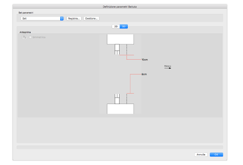The image size is (243, 165).
Task: Click the lower wall block in the preview
Action: (120, 109)
